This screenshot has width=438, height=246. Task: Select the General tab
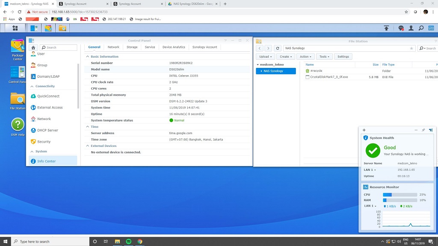[94, 47]
